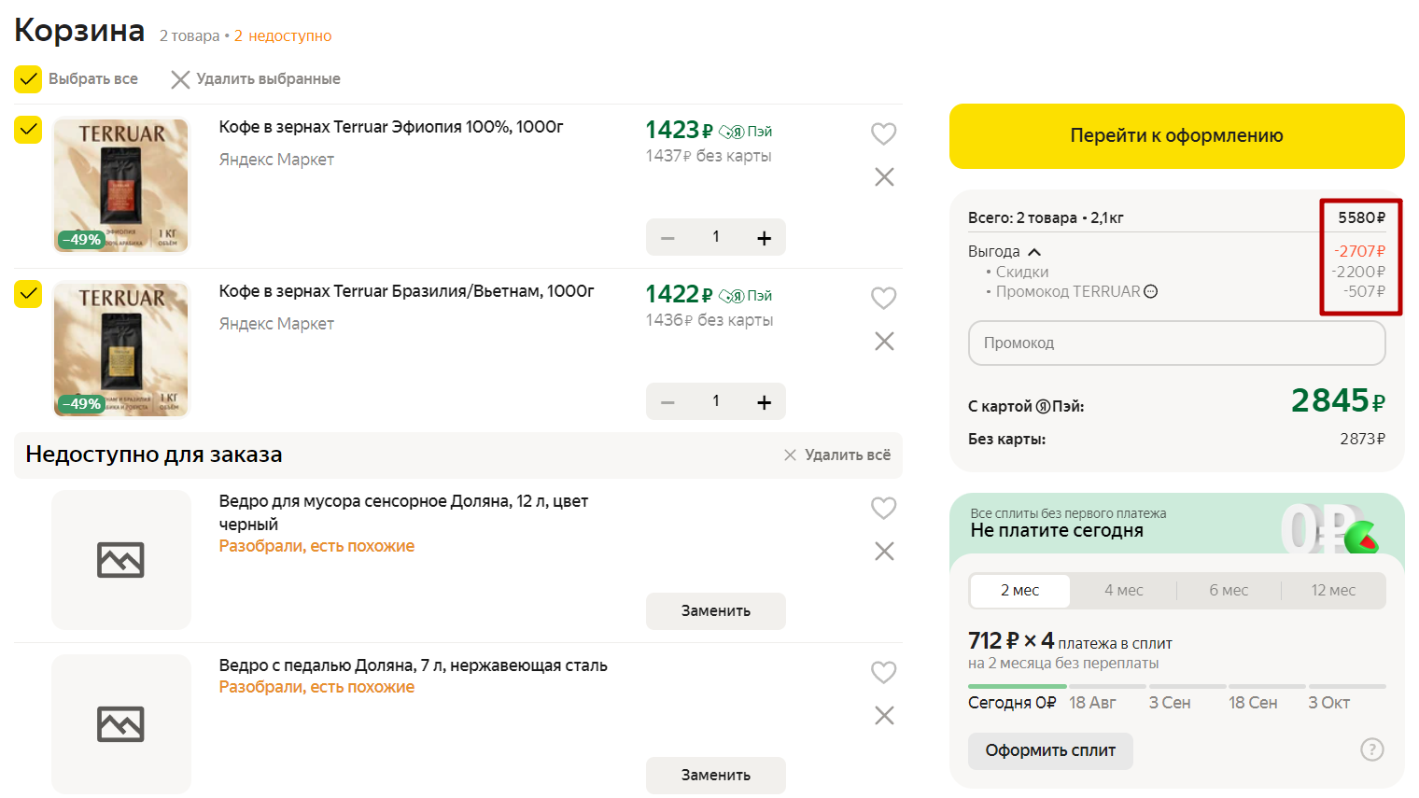
Task: Open 'Ведро для мусора сенсорное Доляна' title link
Action: pyautogui.click(x=403, y=512)
